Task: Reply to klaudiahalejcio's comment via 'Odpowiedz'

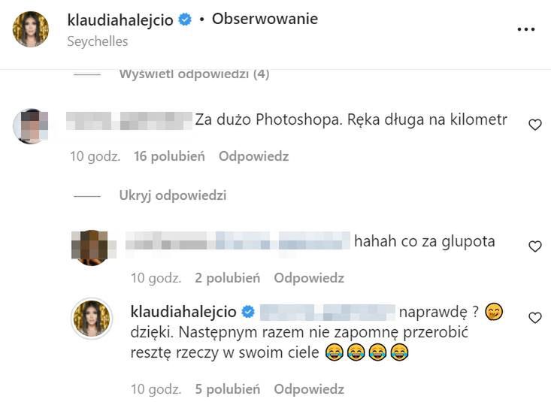Action: [x=309, y=389]
